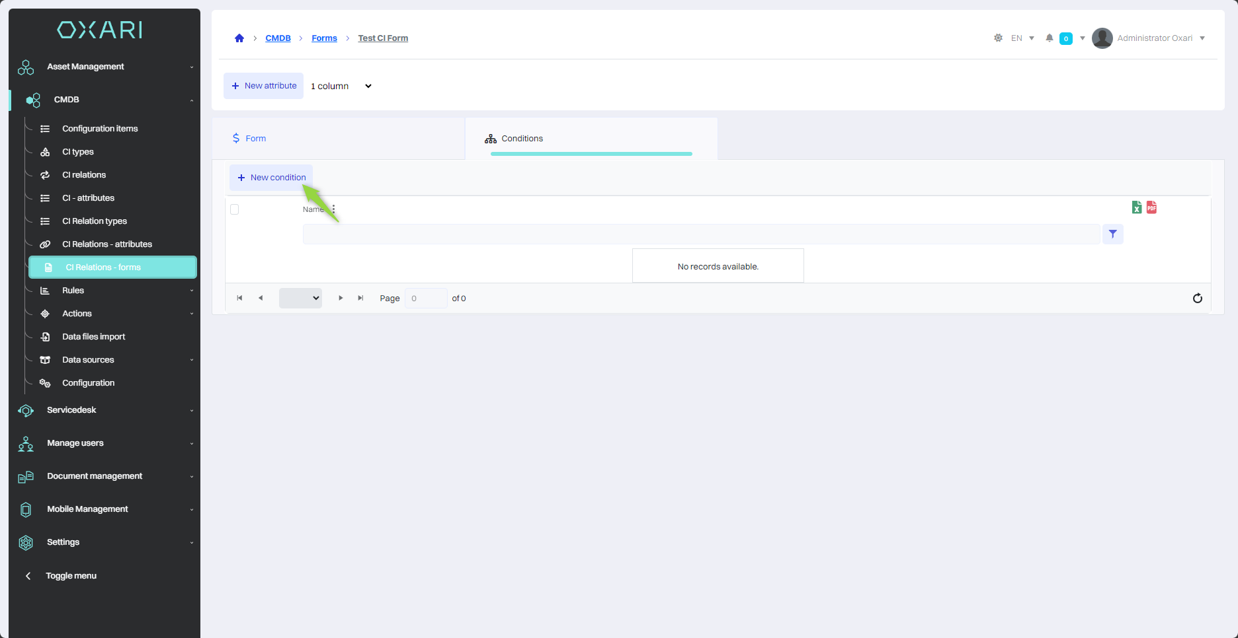Viewport: 1238px width, 638px height.
Task: Click the Name filter input field
Action: (701, 234)
